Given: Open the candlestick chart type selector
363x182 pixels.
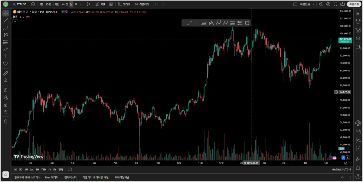Looking at the screenshot, I should [88, 4].
